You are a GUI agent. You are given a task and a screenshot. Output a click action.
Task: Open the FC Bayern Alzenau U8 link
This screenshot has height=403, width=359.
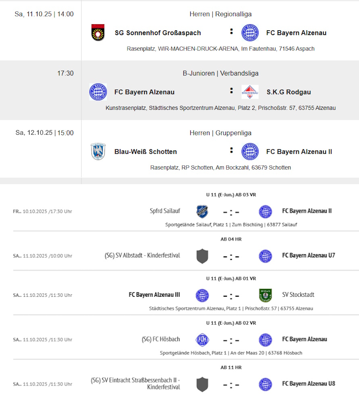click(x=309, y=384)
